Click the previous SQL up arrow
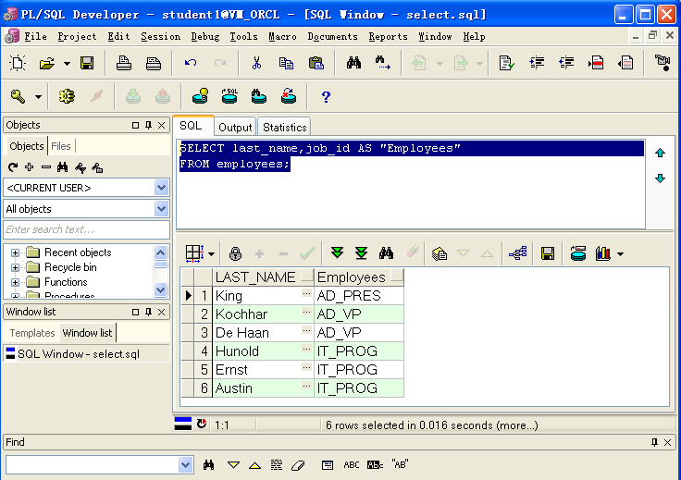 [x=660, y=153]
